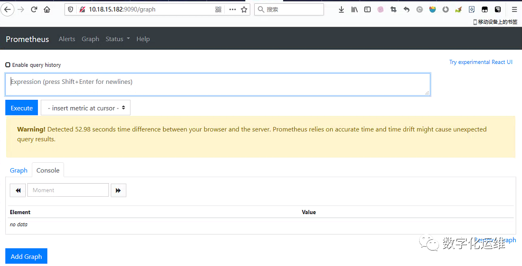Click the Add Graph button

[26, 256]
